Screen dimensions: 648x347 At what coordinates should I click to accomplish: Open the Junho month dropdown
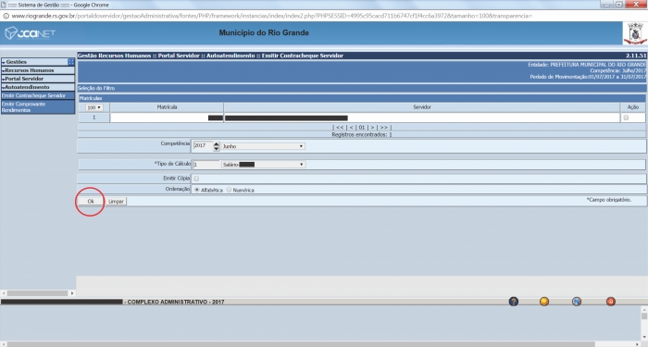click(263, 146)
